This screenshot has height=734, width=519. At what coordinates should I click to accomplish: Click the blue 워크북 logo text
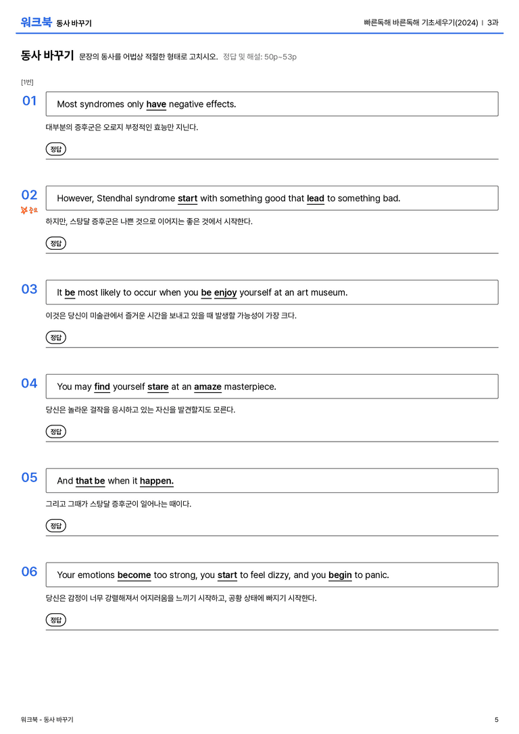point(36,22)
